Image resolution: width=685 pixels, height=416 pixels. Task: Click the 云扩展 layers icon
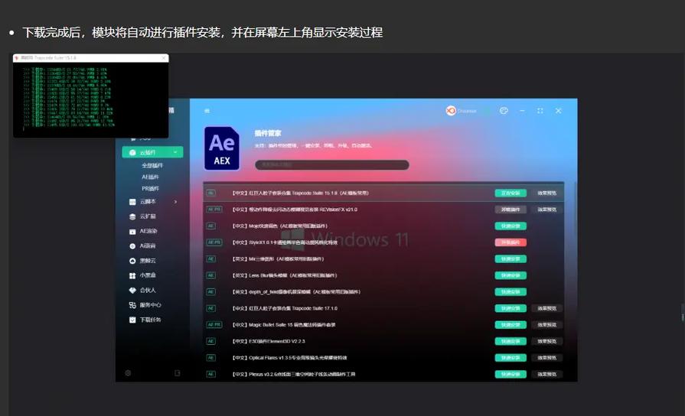point(132,216)
